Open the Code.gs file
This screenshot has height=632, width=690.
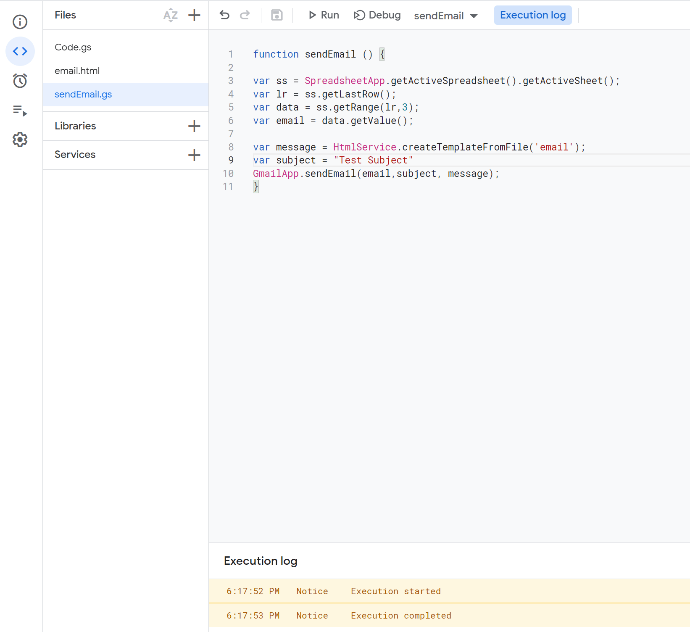pyautogui.click(x=73, y=47)
